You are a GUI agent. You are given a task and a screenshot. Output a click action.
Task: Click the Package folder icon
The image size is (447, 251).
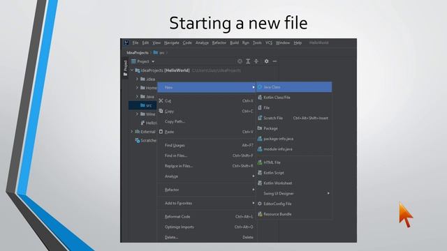[260, 128]
